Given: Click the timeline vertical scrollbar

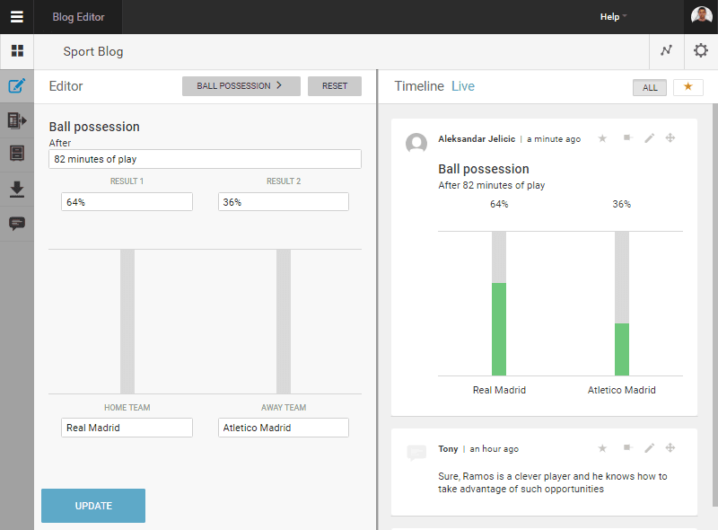Looking at the screenshot, I should pos(714,305).
